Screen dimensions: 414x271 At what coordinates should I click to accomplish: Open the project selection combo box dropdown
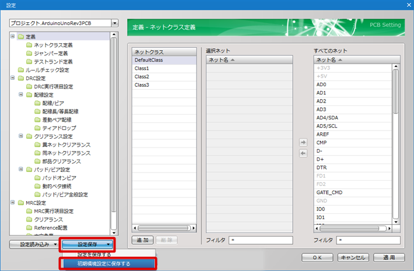click(115, 23)
